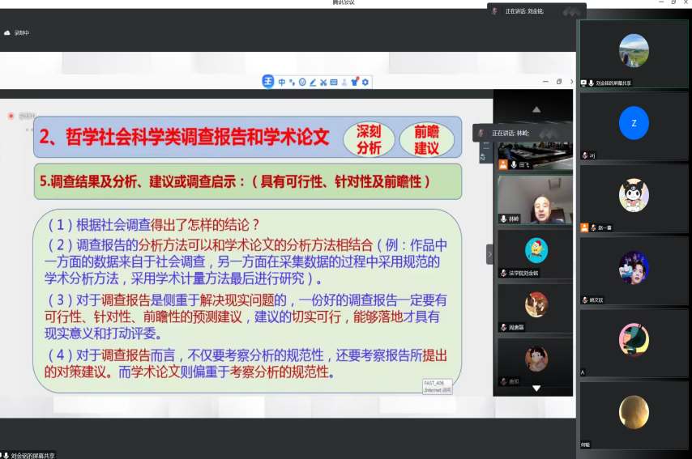Select the scissors screenshot tool in IME toolbar
Screen dimensions: 692x459
point(323,82)
